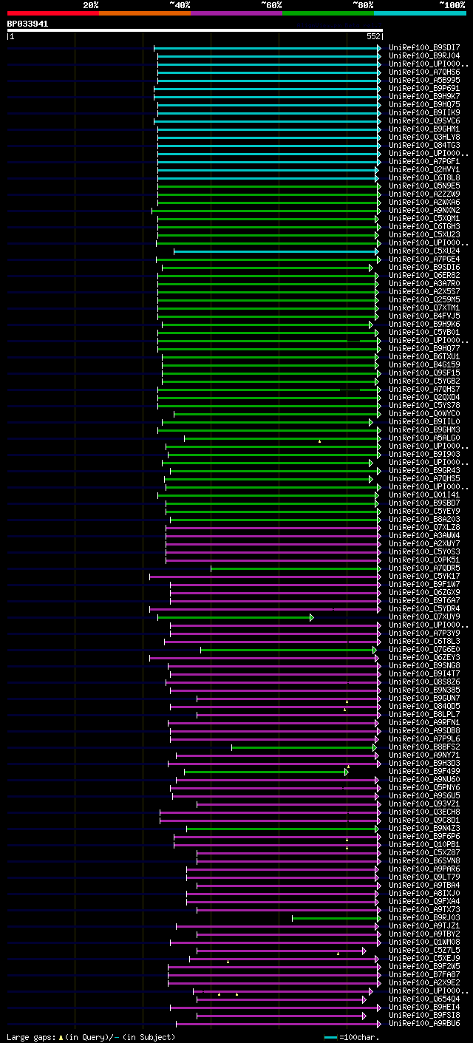473x1043 pixels.
Task: Open hit UniRef100_B9GR43
Action: tap(424, 470)
